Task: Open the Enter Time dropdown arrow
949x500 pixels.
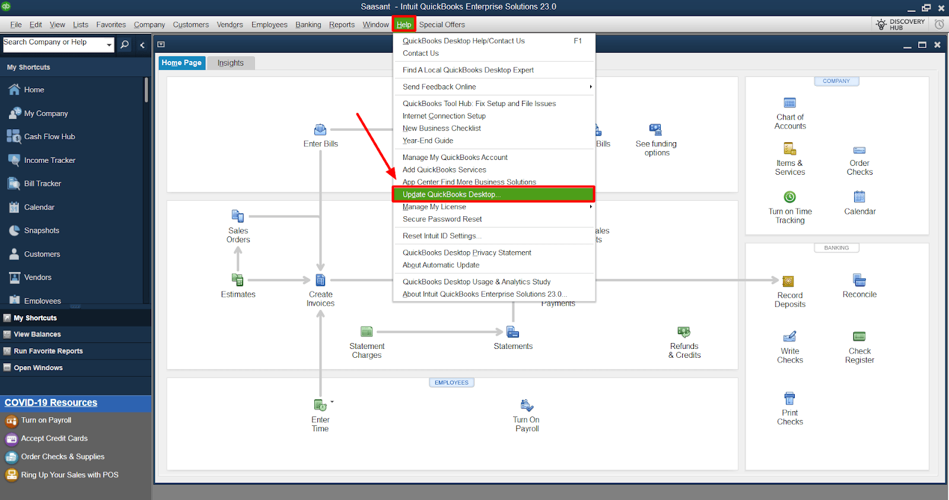Action: point(332,402)
